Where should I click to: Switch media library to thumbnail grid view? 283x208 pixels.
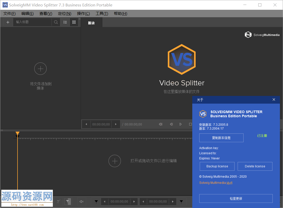pos(74,22)
